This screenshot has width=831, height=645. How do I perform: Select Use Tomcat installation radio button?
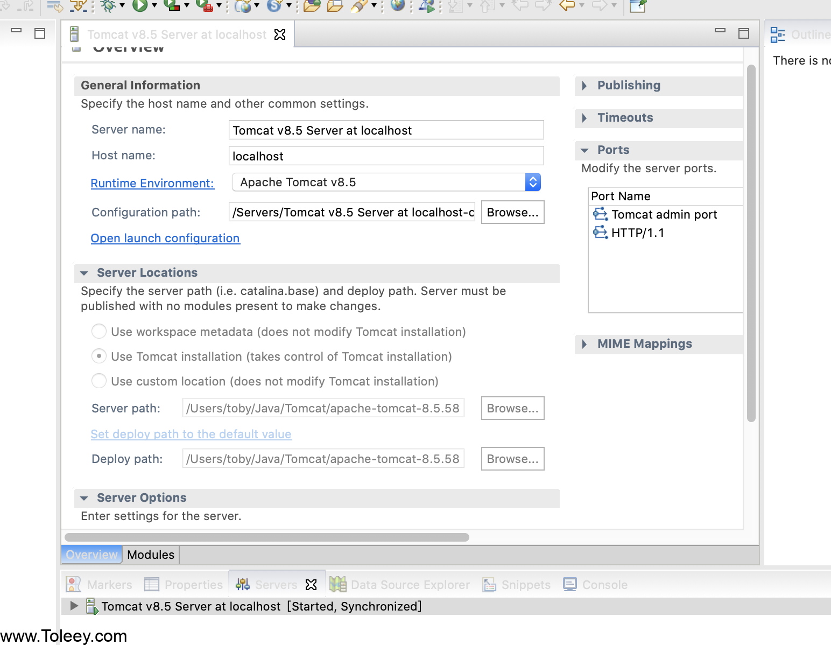99,356
